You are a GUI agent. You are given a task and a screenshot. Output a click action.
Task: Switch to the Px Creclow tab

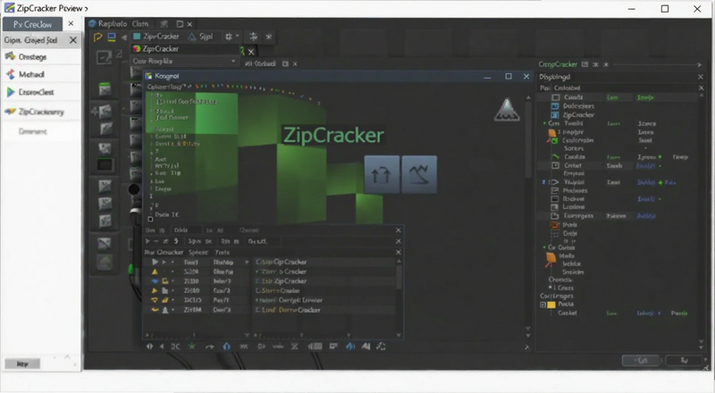pyautogui.click(x=32, y=24)
